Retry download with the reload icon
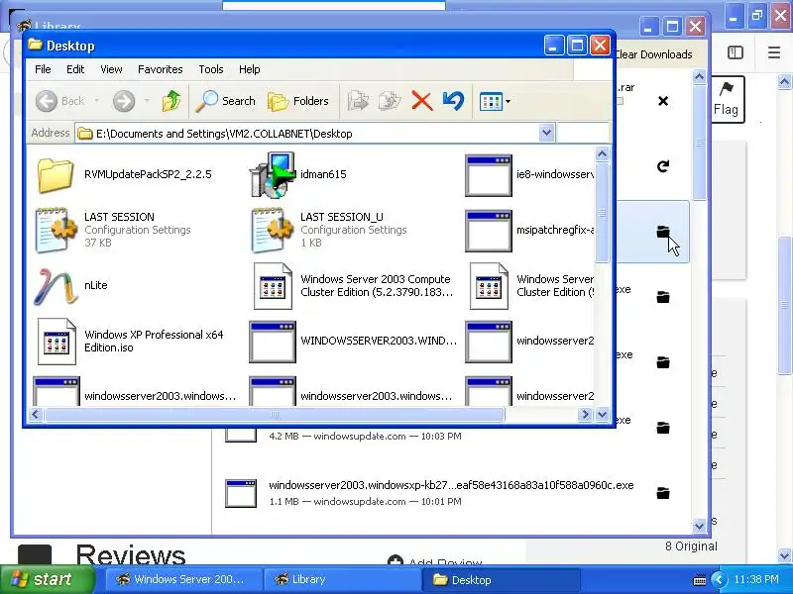Screen dimensions: 793x594 (663, 166)
